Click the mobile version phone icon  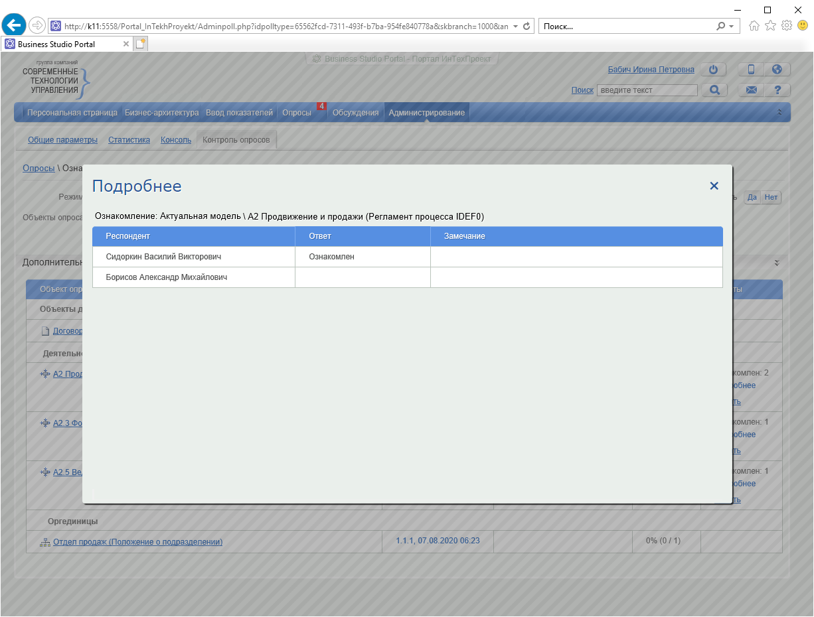752,70
